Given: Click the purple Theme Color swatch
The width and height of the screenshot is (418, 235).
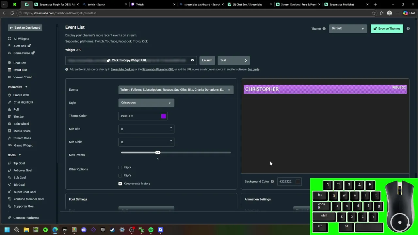Looking at the screenshot, I should point(164,116).
